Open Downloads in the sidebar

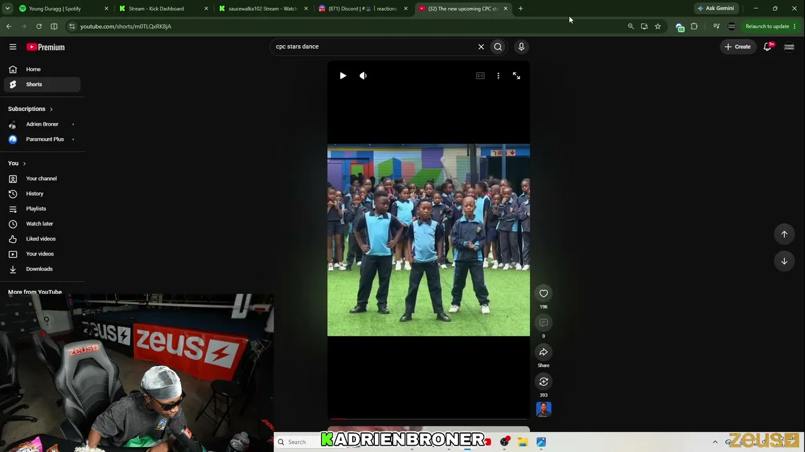click(42, 269)
